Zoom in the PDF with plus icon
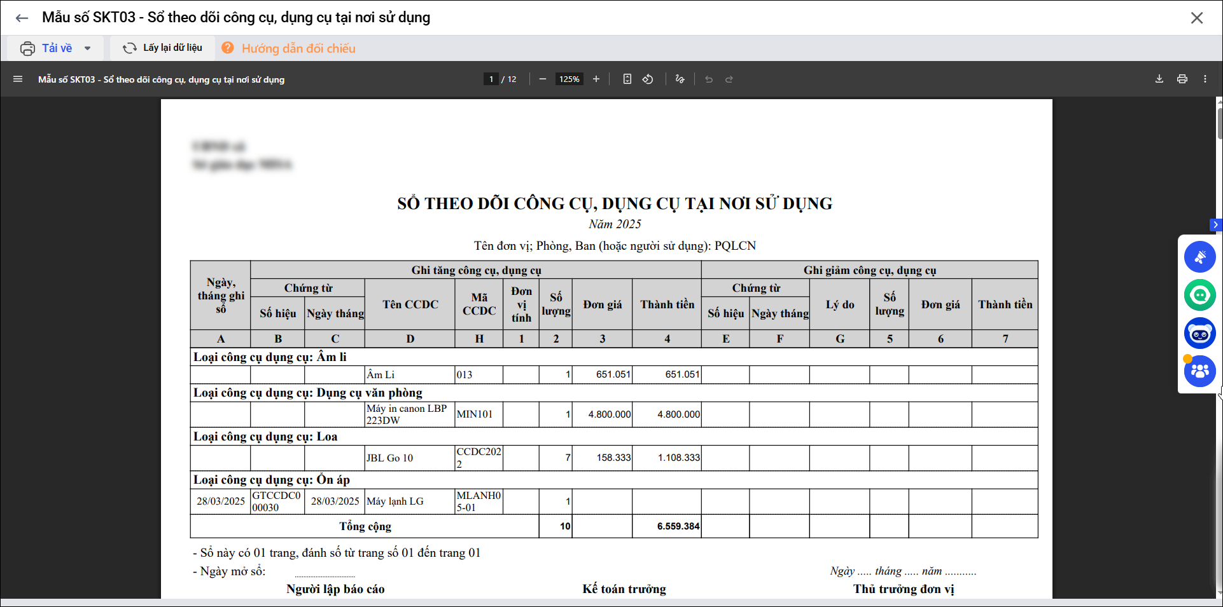Viewport: 1223px width, 607px height. coord(596,79)
